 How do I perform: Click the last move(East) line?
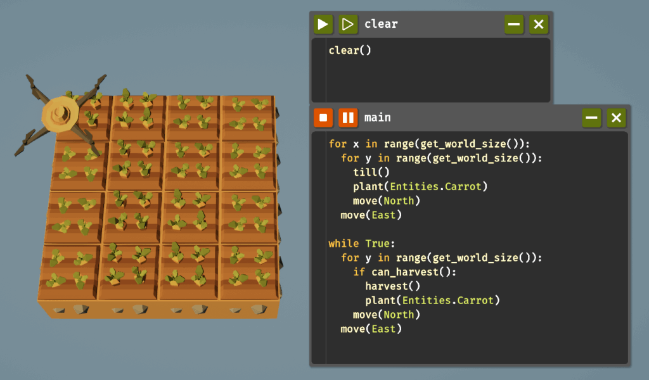click(371, 329)
